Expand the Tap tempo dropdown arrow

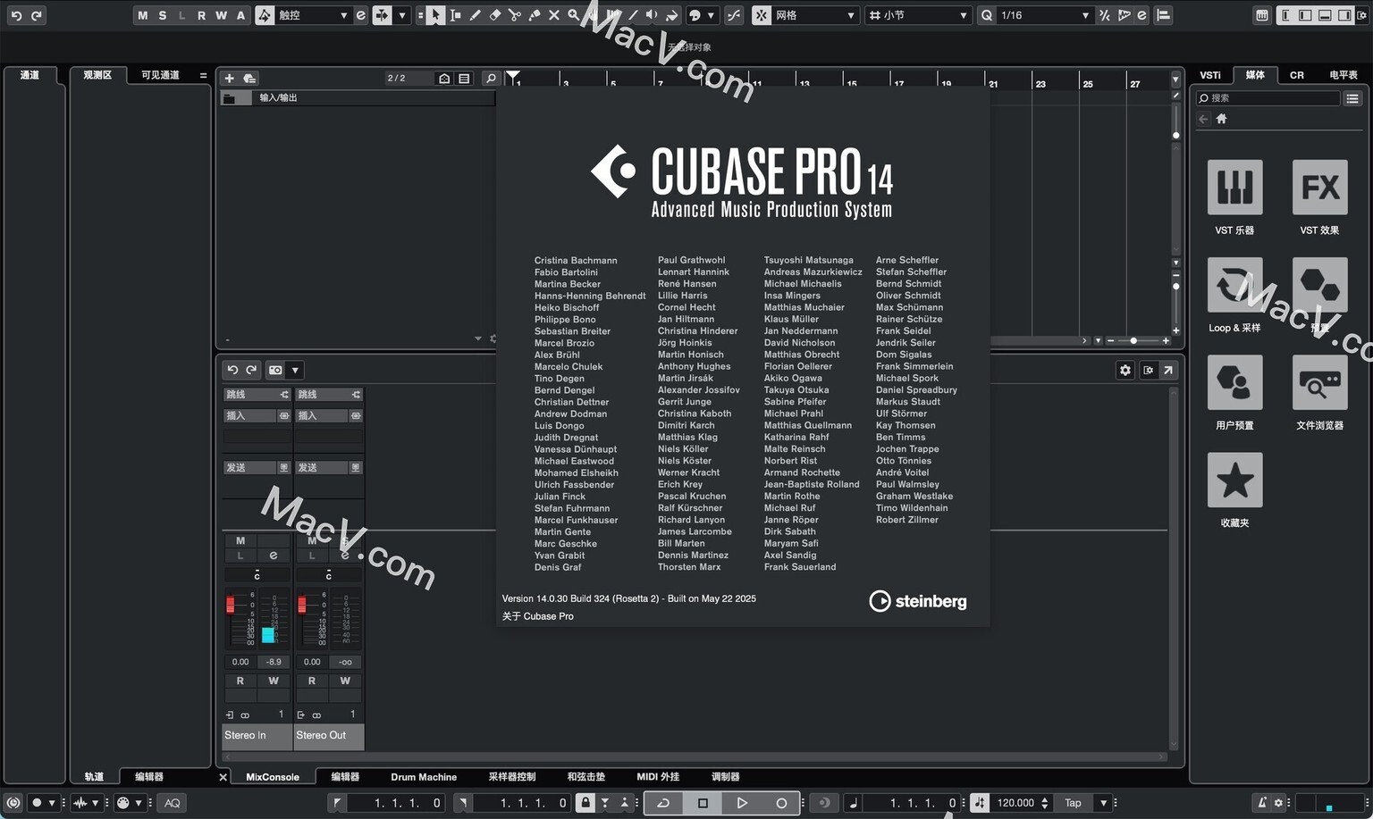(1104, 803)
